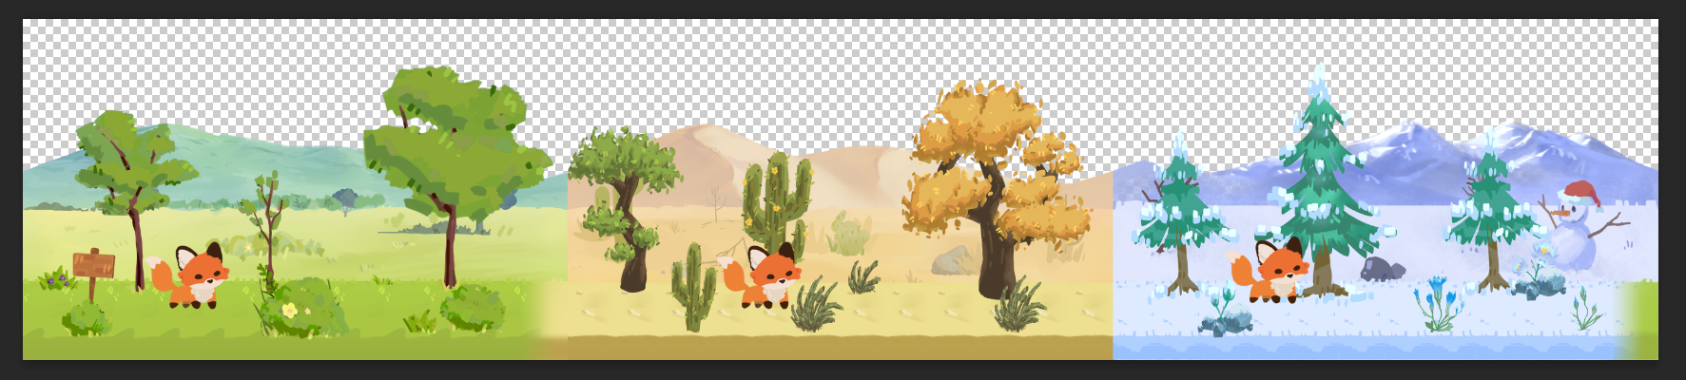Select the tallest snow-covered pine tree
The width and height of the screenshot is (1686, 380).
[x=1322, y=180]
